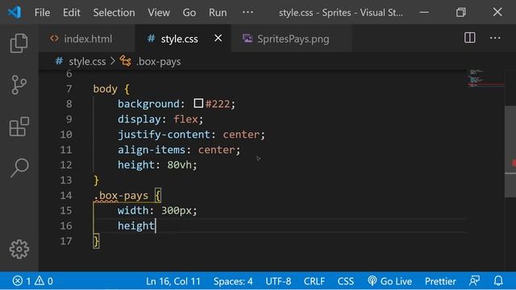
Task: Change indentation Spaces: 4
Action: coord(233,281)
